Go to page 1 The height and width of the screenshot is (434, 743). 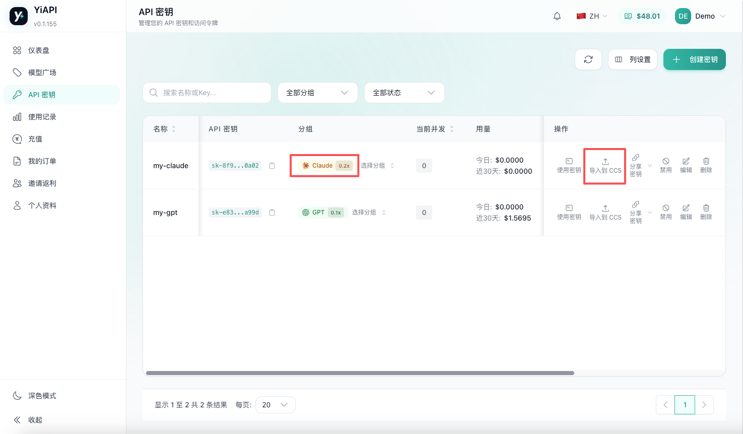coord(685,405)
